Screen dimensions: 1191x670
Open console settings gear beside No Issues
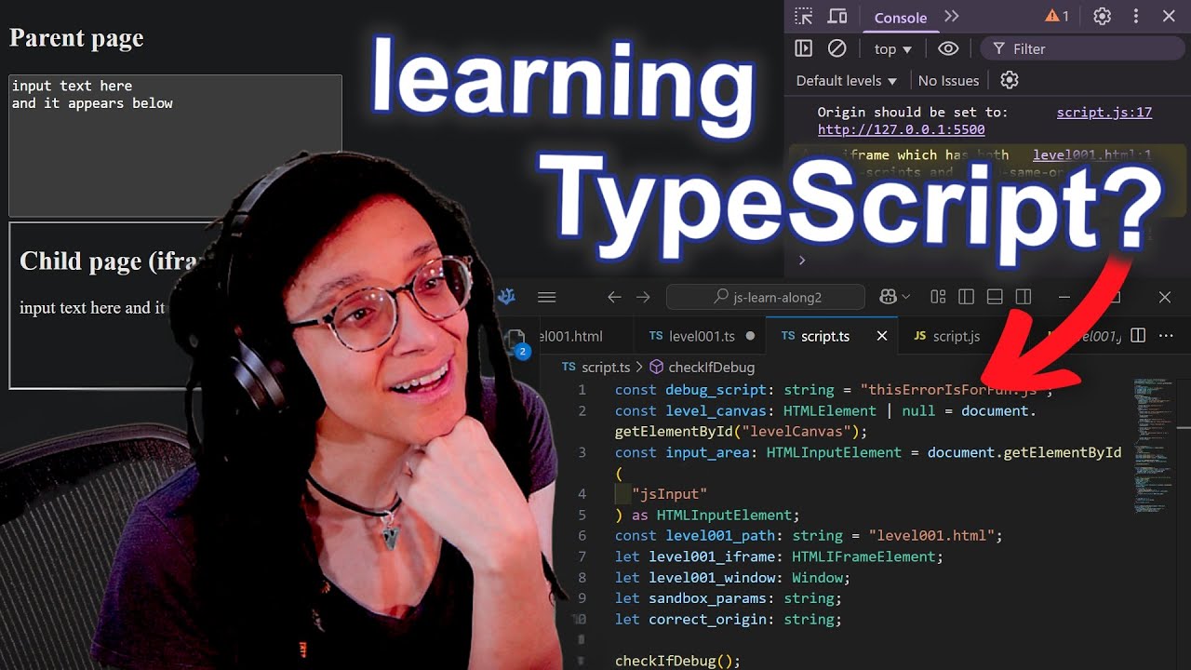pos(1010,80)
